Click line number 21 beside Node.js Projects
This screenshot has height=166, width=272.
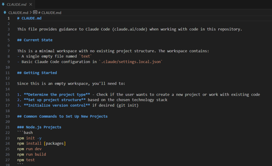pyautogui.click(x=8, y=127)
